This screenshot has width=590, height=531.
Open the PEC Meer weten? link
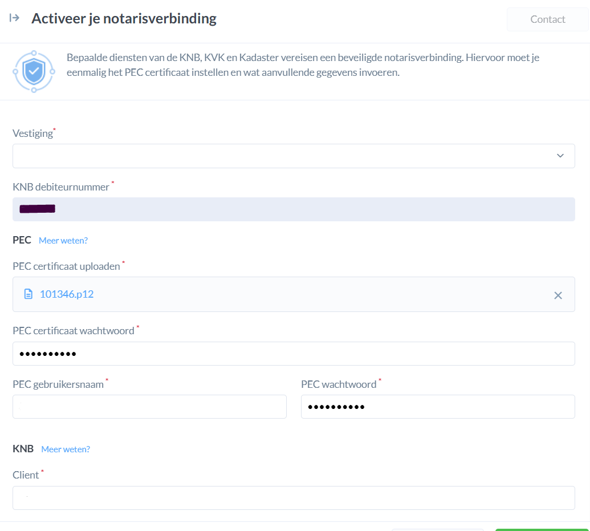[63, 241]
